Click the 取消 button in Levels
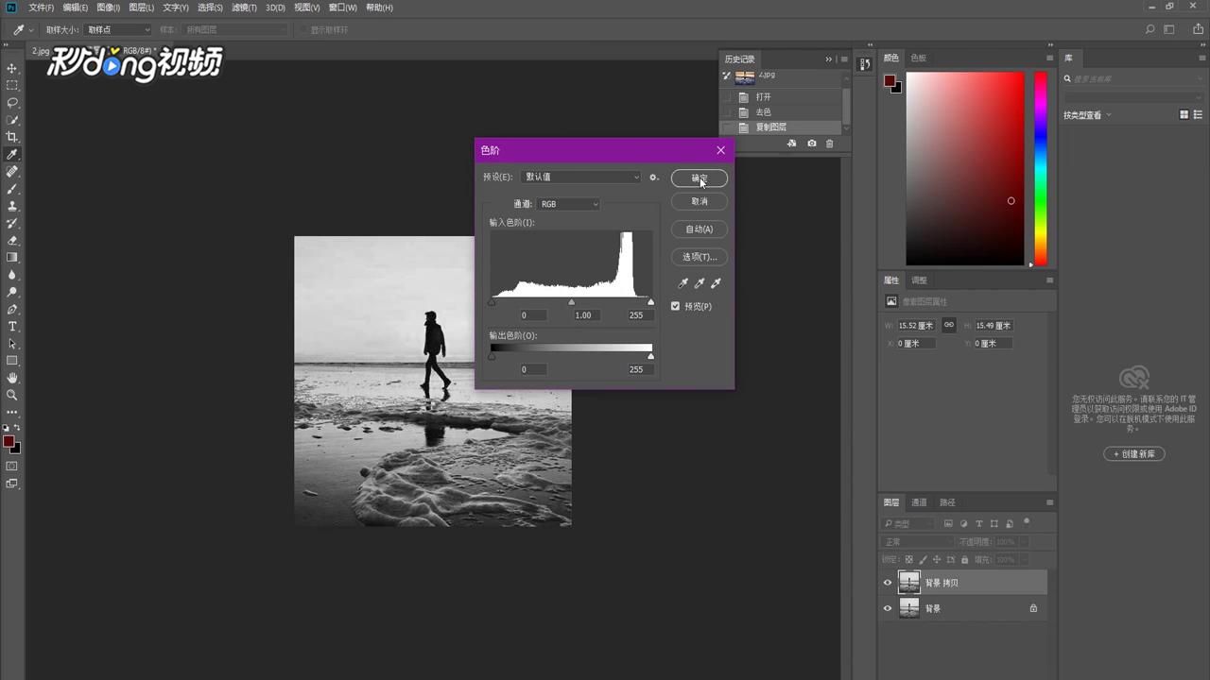 pos(699,201)
